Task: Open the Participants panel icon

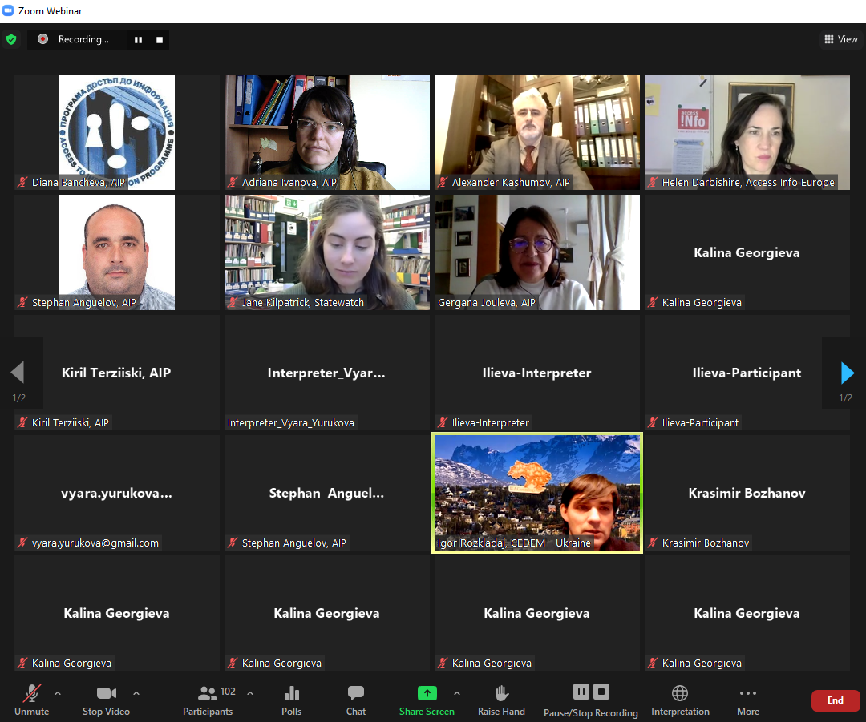Action: 208,694
